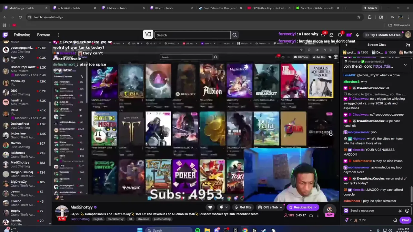This screenshot has width=413, height=232.
Task: Click the IRL stream tag
Action: point(130,219)
